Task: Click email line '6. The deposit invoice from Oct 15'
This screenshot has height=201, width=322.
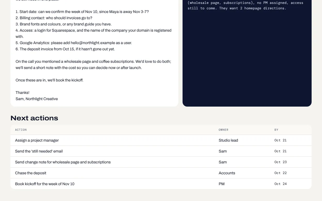Action: click(65, 49)
